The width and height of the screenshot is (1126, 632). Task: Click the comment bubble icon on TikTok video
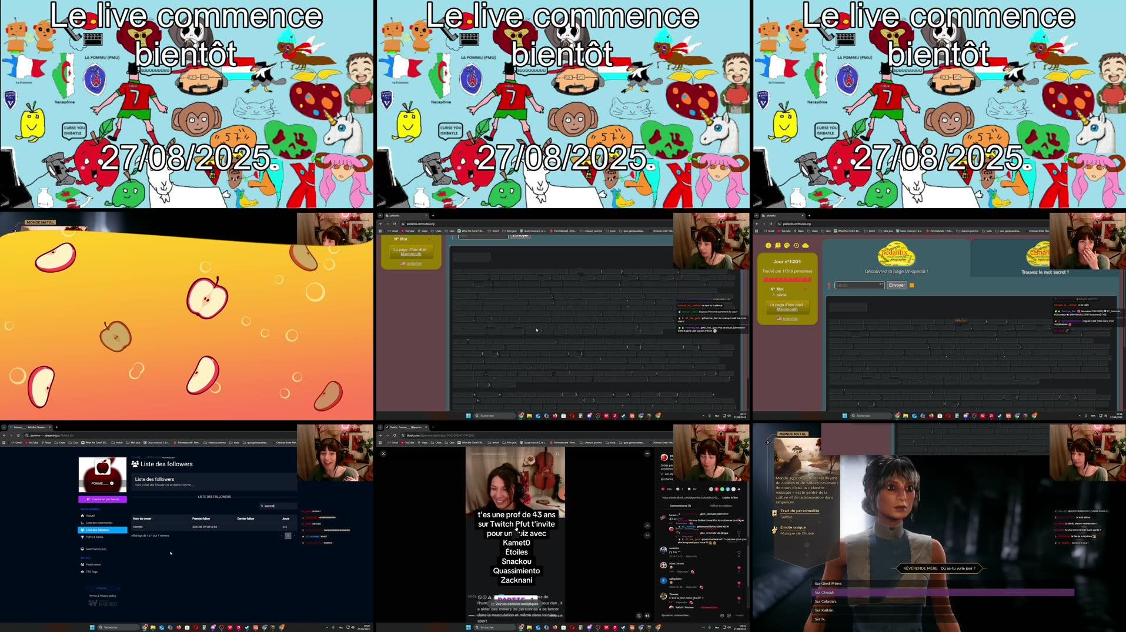tap(677, 489)
